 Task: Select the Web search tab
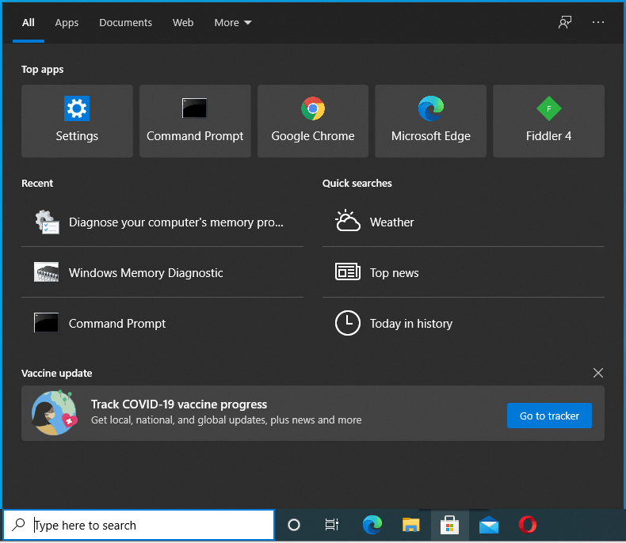(183, 23)
